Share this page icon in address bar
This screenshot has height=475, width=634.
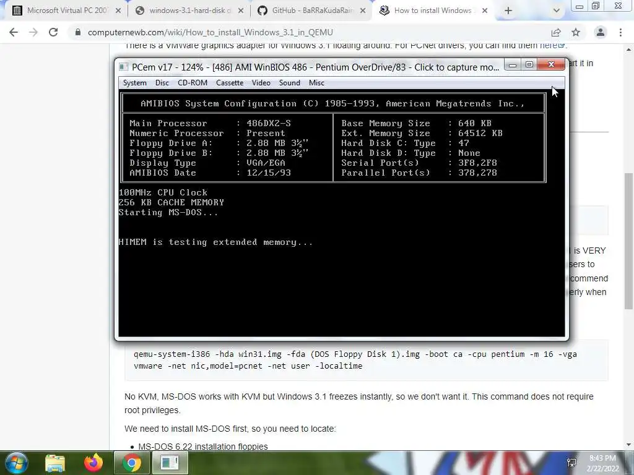click(x=556, y=32)
